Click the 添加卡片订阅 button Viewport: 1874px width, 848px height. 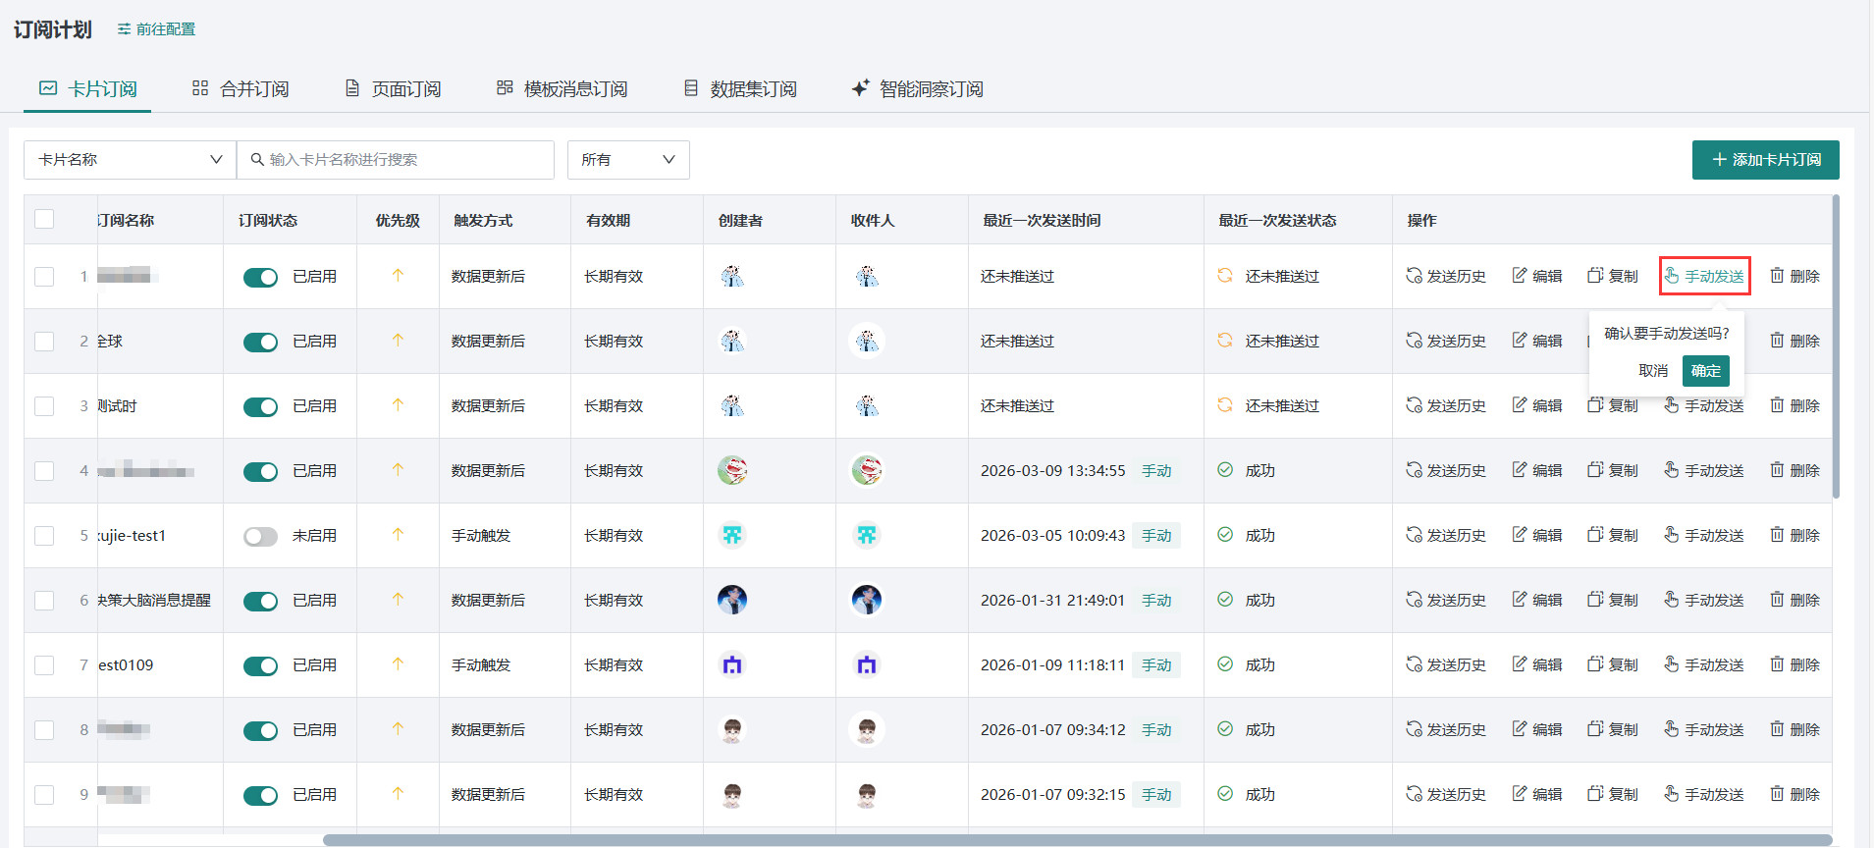tap(1766, 159)
